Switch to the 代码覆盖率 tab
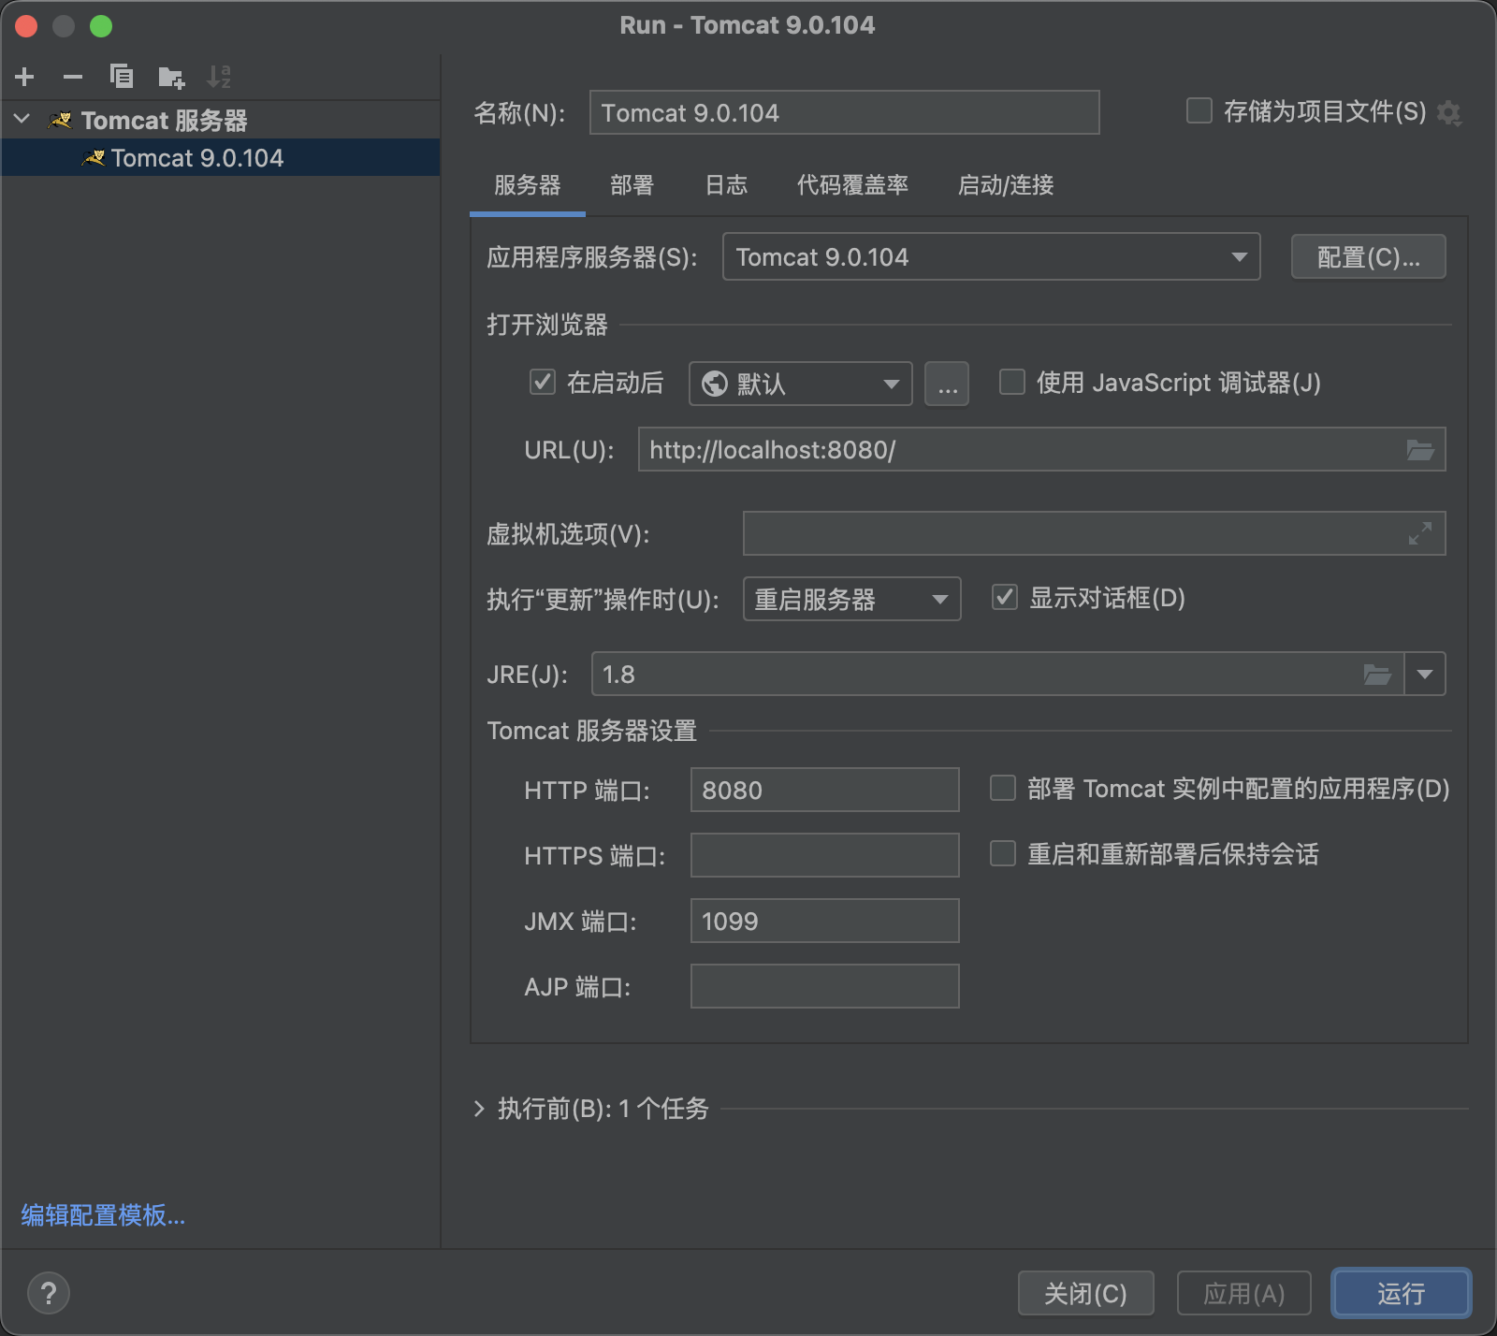Image resolution: width=1497 pixels, height=1336 pixels. pos(852,185)
